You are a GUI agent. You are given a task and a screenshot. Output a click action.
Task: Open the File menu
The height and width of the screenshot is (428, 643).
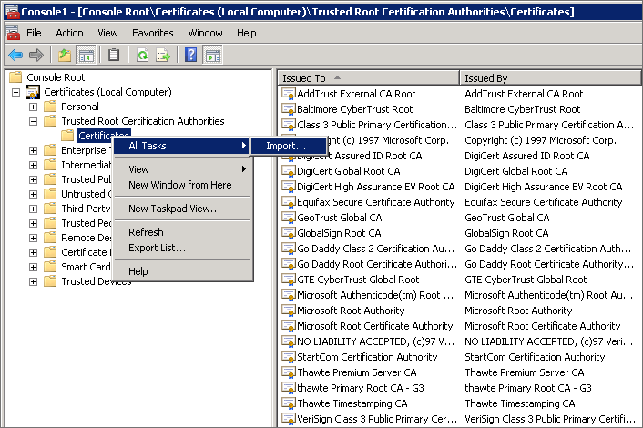pos(34,33)
